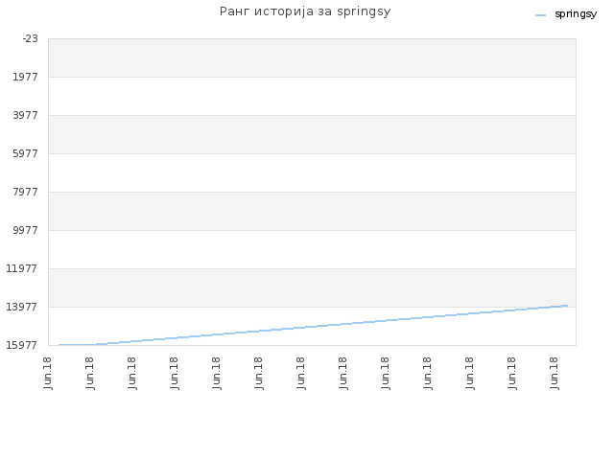Click the last Jun.18 x-axis label
Image resolution: width=614 pixels, height=460 pixels.
click(555, 373)
